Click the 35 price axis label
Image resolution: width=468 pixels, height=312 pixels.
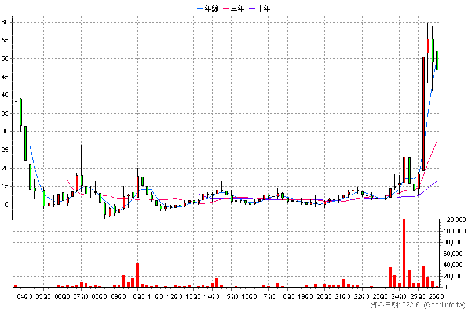pyautogui.click(x=5, y=113)
